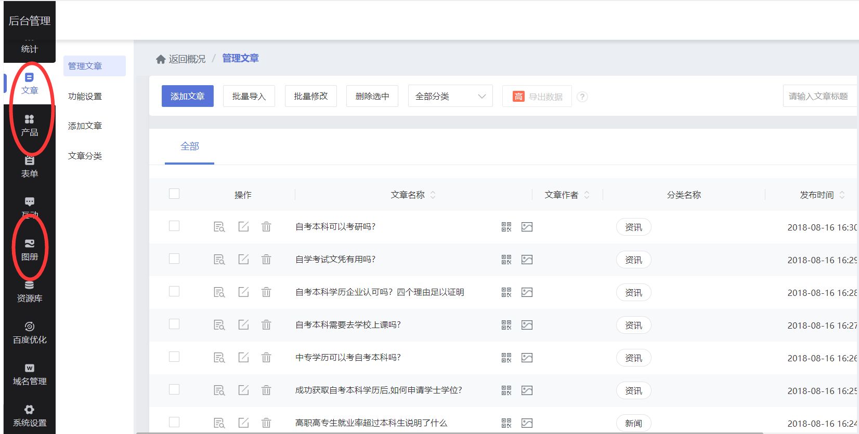Click publish time 2018-08-16 16:27

(x=822, y=325)
